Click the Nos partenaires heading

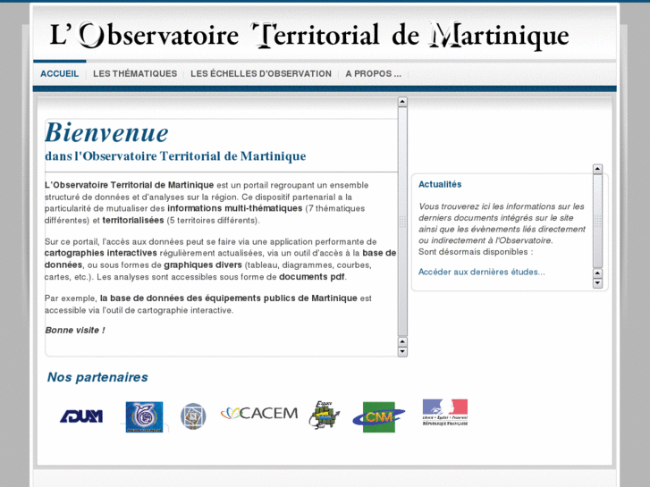point(97,377)
